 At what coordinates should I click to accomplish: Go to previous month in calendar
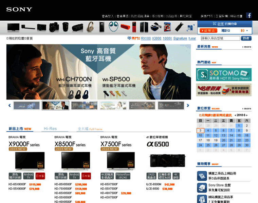click(235, 115)
